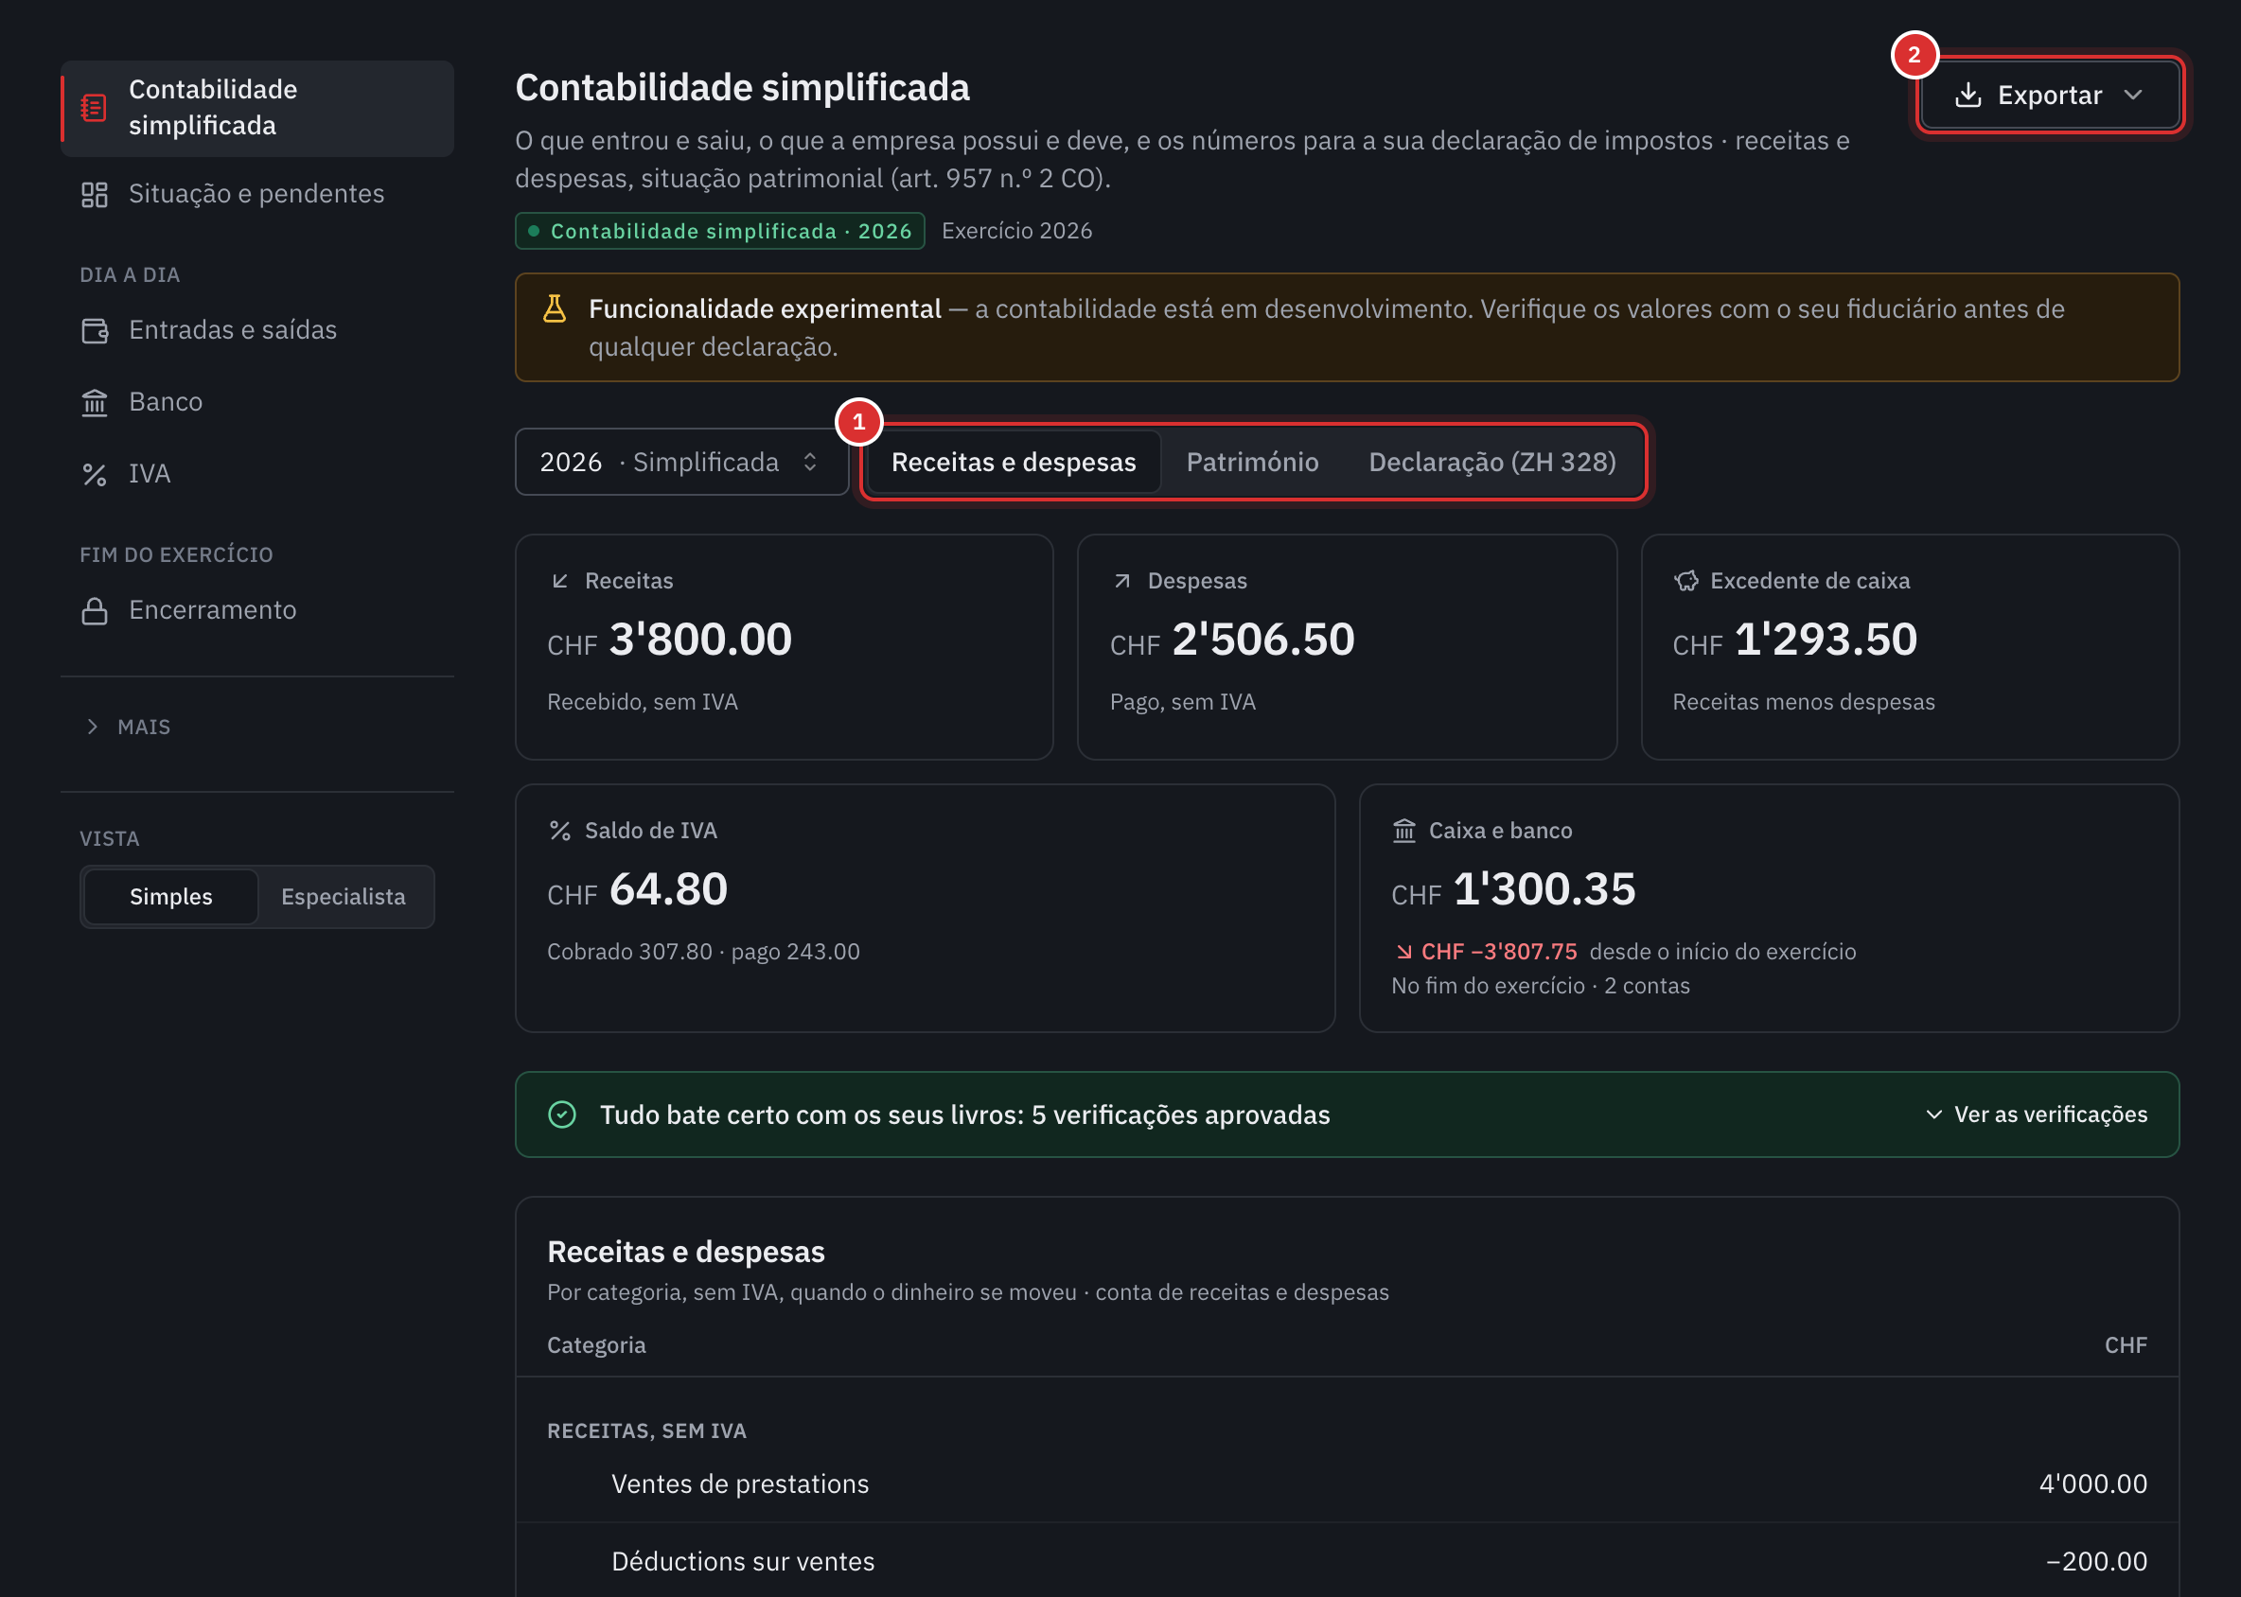Click the incoming arrow icon on Receitas card
Image resolution: width=2241 pixels, height=1597 pixels.
(559, 581)
